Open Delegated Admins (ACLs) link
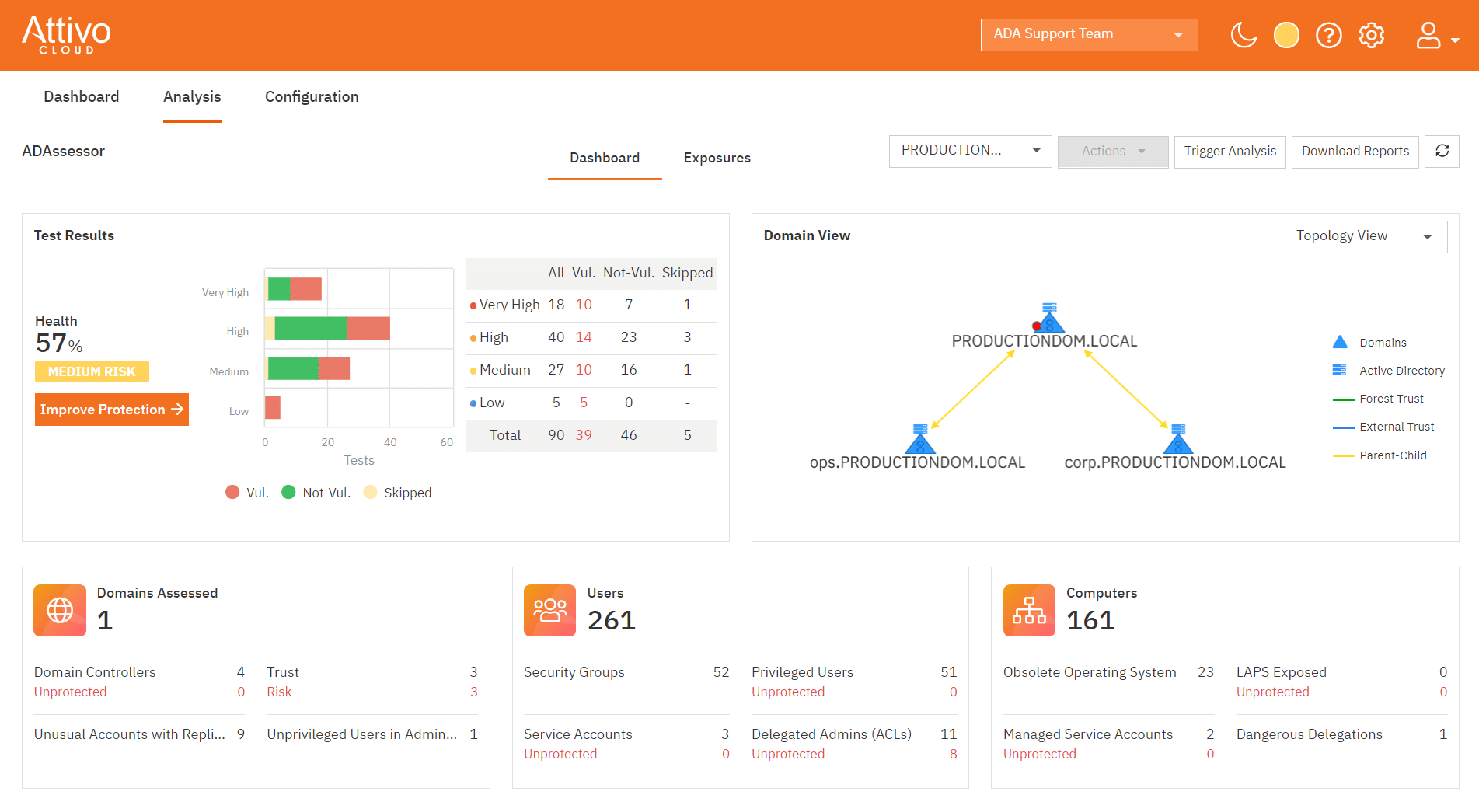Image resolution: width=1479 pixels, height=795 pixels. coord(832,734)
